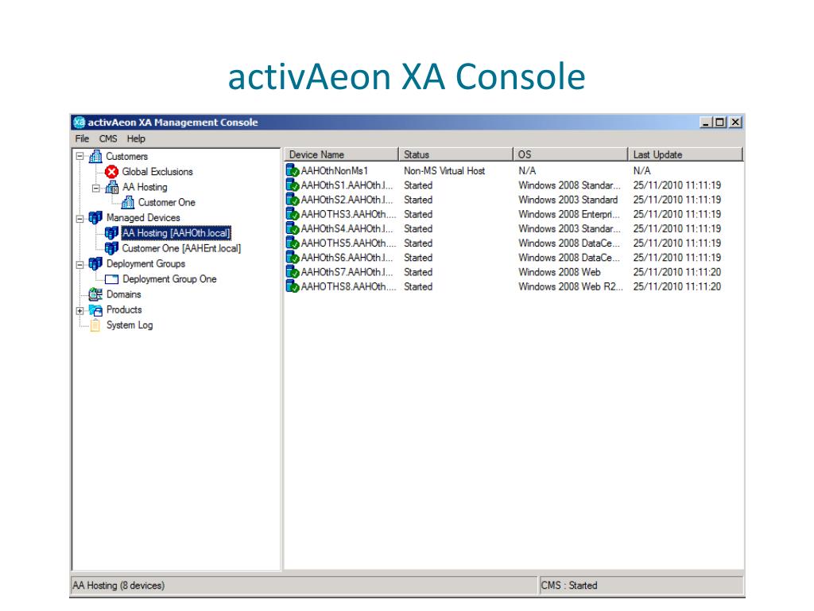Click the Customer One [AAHEnt.local] servers icon
Image resolution: width=814 pixels, height=611 pixels.
[x=111, y=248]
